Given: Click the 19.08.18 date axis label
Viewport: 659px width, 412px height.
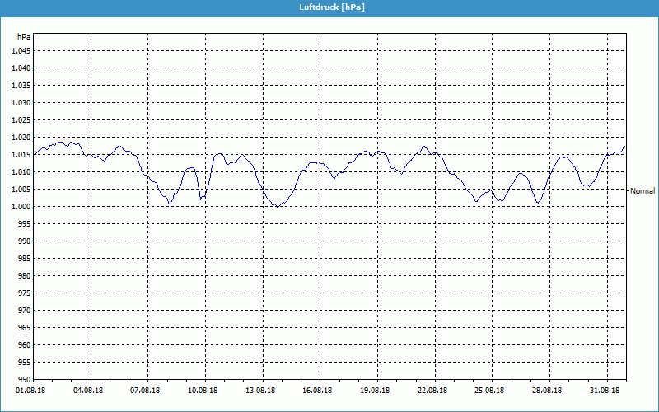Looking at the screenshot, I should [x=375, y=391].
